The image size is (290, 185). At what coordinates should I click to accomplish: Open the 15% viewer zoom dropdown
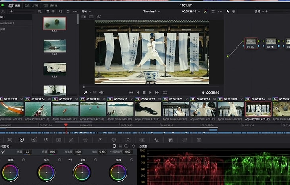(x=86, y=12)
